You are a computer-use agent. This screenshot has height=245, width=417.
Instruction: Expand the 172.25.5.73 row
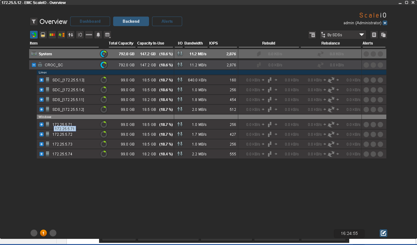(41, 144)
